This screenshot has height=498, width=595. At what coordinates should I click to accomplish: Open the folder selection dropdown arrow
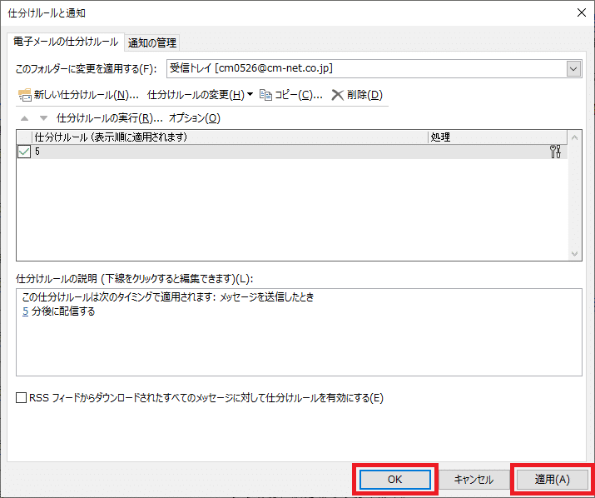pos(573,69)
